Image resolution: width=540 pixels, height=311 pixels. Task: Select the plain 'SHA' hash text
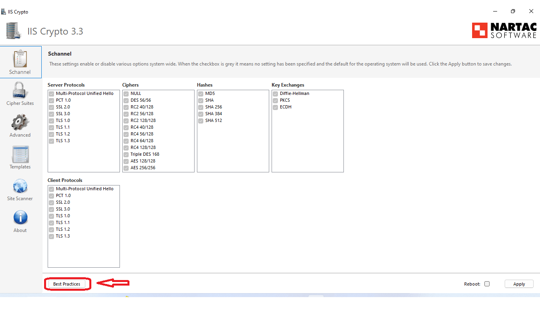pyautogui.click(x=209, y=100)
